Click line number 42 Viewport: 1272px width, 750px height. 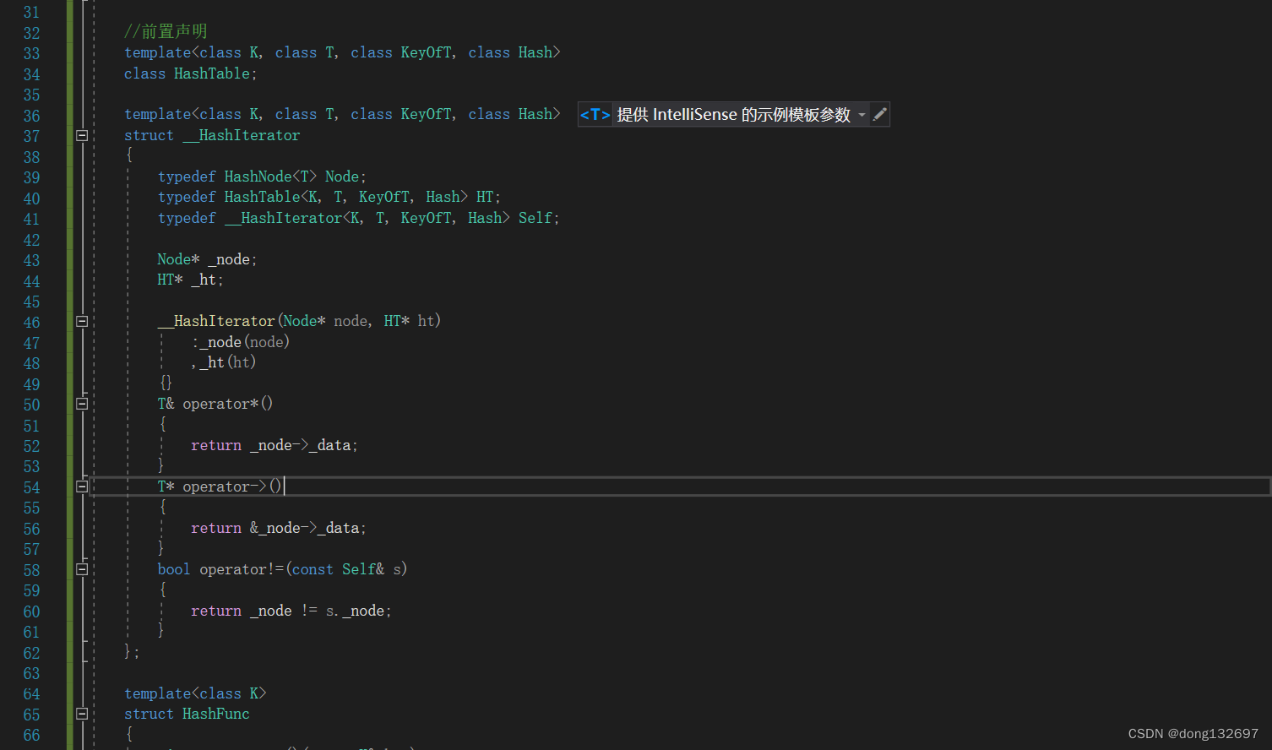31,240
